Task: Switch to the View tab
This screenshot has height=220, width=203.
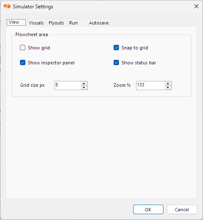Action: pos(16,22)
